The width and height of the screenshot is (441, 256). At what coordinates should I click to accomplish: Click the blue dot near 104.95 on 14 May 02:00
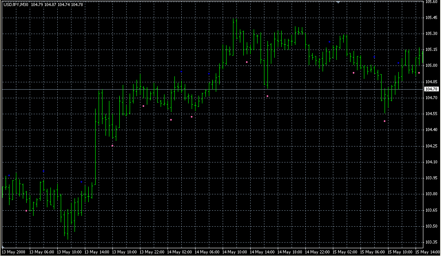[x=181, y=71]
